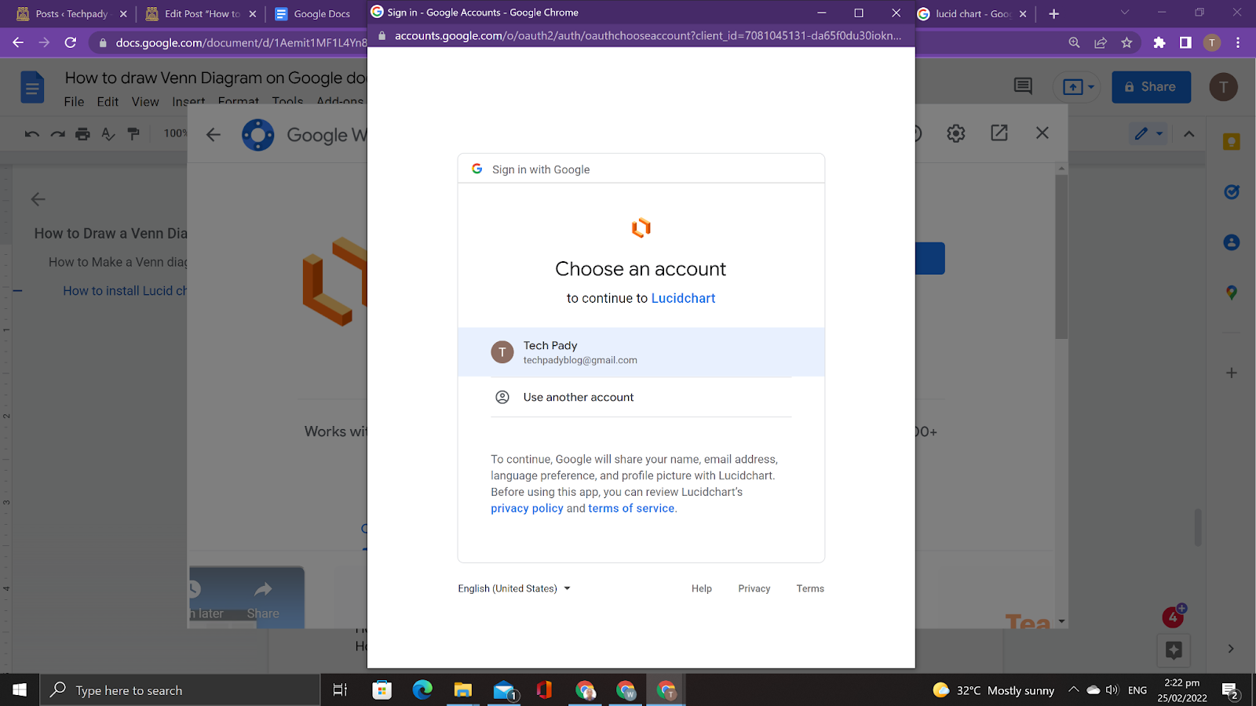Viewport: 1256px width, 706px height.
Task: Close the Google Workspace Marketplace dialog
Action: click(1042, 133)
